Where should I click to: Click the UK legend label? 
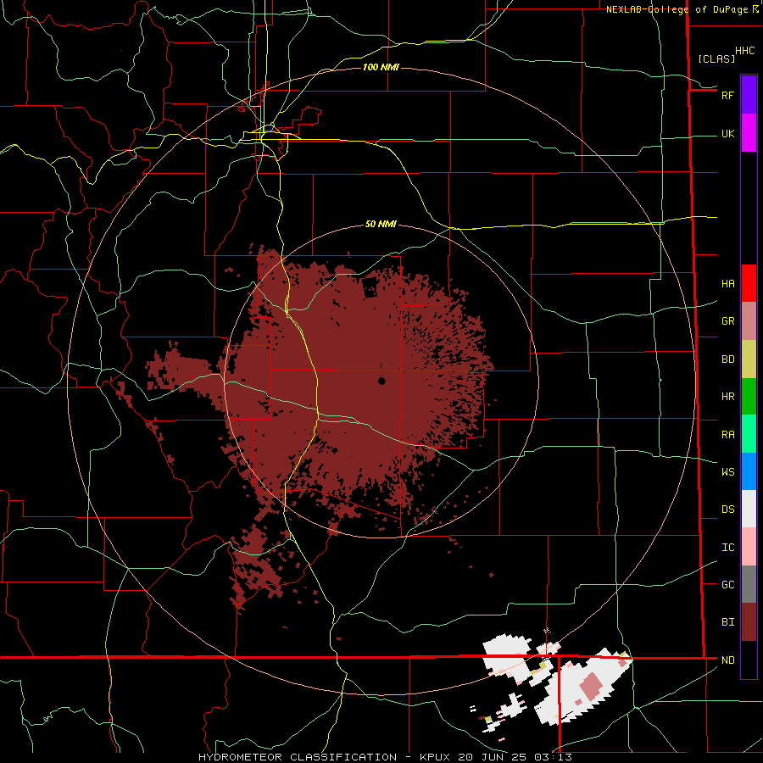(727, 134)
